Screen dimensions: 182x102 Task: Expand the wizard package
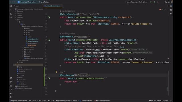[23, 56]
